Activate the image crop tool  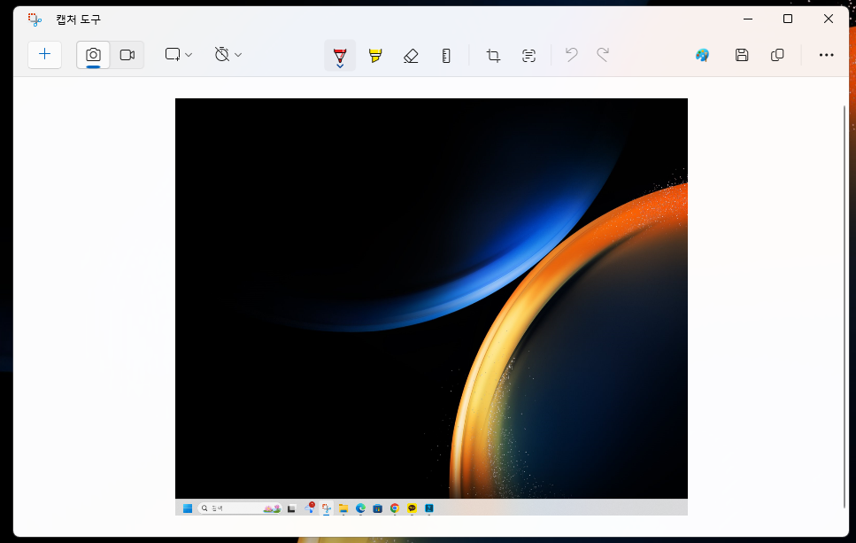pos(493,55)
